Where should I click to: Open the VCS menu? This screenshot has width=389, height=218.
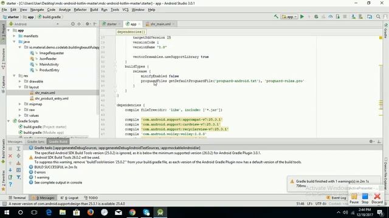point(125,10)
